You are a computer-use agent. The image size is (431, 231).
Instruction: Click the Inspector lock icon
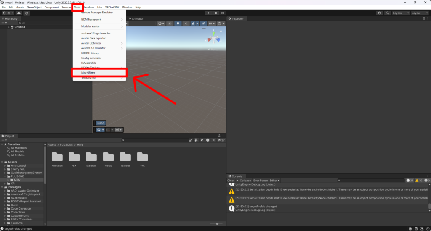click(x=424, y=18)
